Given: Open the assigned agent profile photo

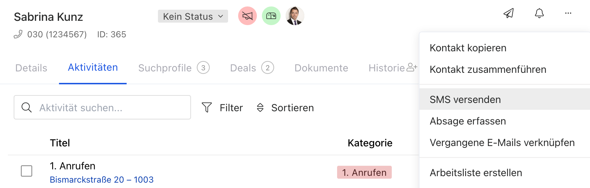Looking at the screenshot, I should coord(295,16).
